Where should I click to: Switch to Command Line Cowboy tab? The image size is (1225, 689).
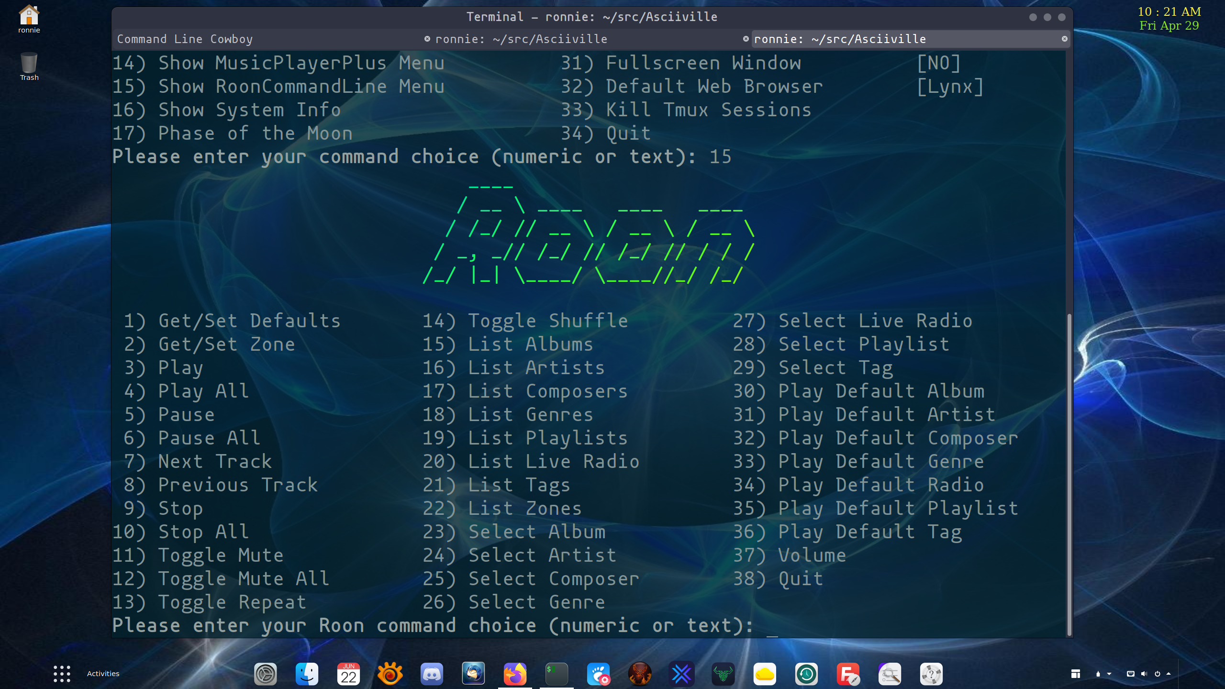[x=185, y=39]
